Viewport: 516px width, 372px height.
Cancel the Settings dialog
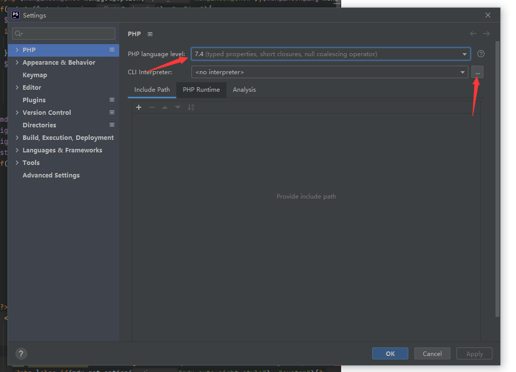click(x=432, y=353)
